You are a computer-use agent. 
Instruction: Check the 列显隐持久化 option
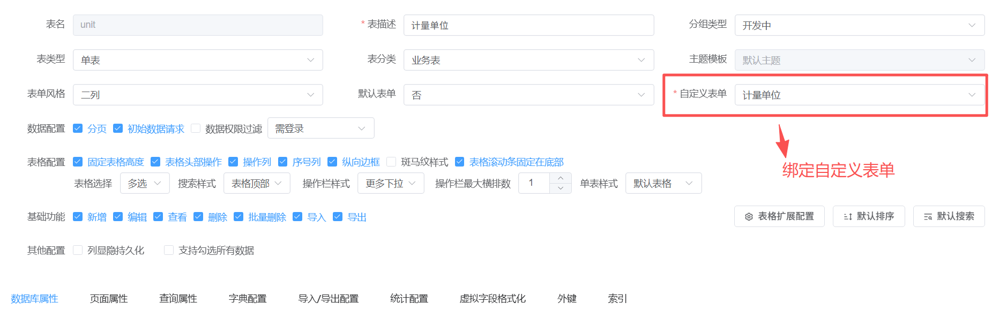[x=78, y=250]
